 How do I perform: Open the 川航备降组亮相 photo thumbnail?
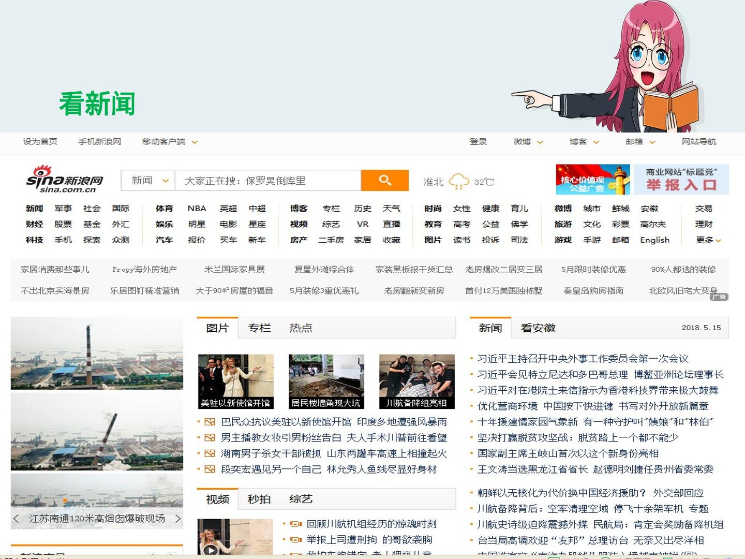tap(417, 381)
